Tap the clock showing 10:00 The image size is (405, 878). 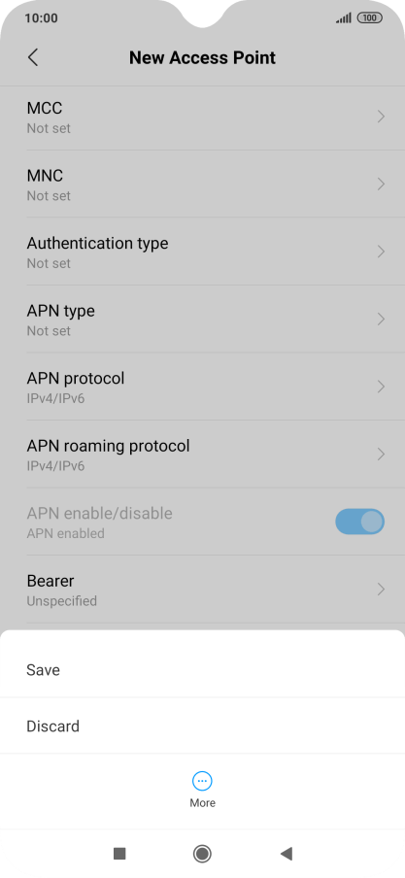pyautogui.click(x=41, y=17)
